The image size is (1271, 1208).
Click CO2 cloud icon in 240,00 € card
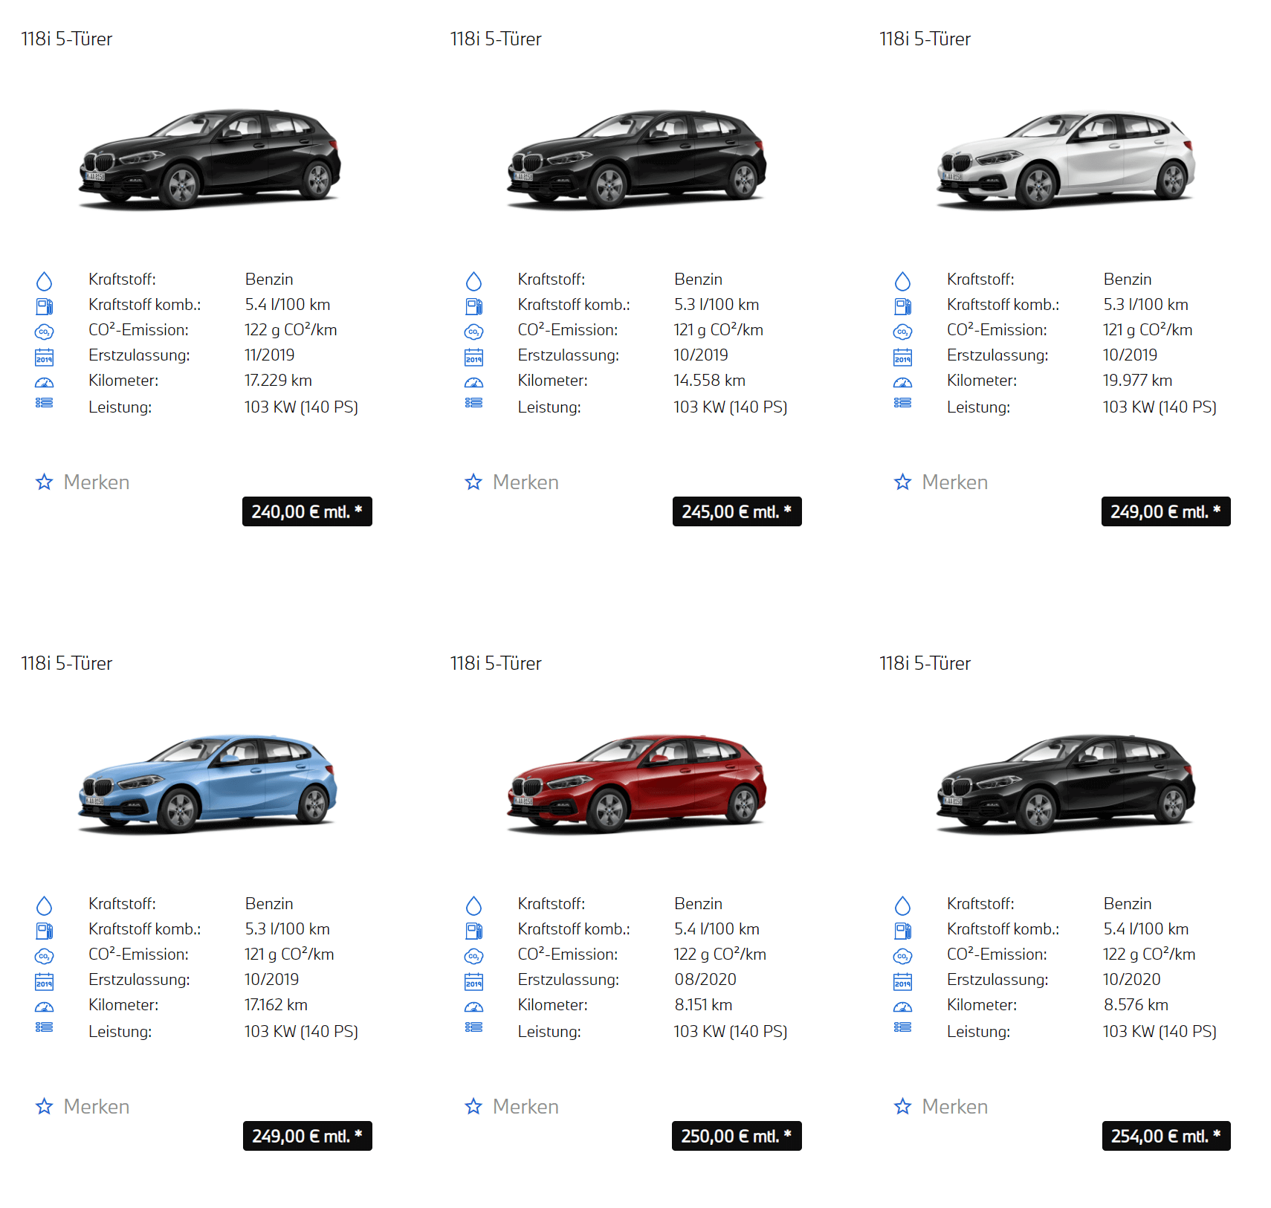coord(45,332)
